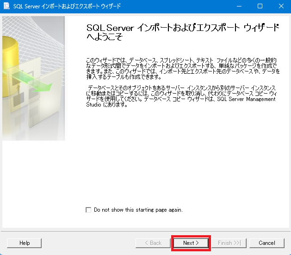Image resolution: width=291 pixels, height=255 pixels.
Task: Click the disabled Finish button
Action: [x=229, y=243]
